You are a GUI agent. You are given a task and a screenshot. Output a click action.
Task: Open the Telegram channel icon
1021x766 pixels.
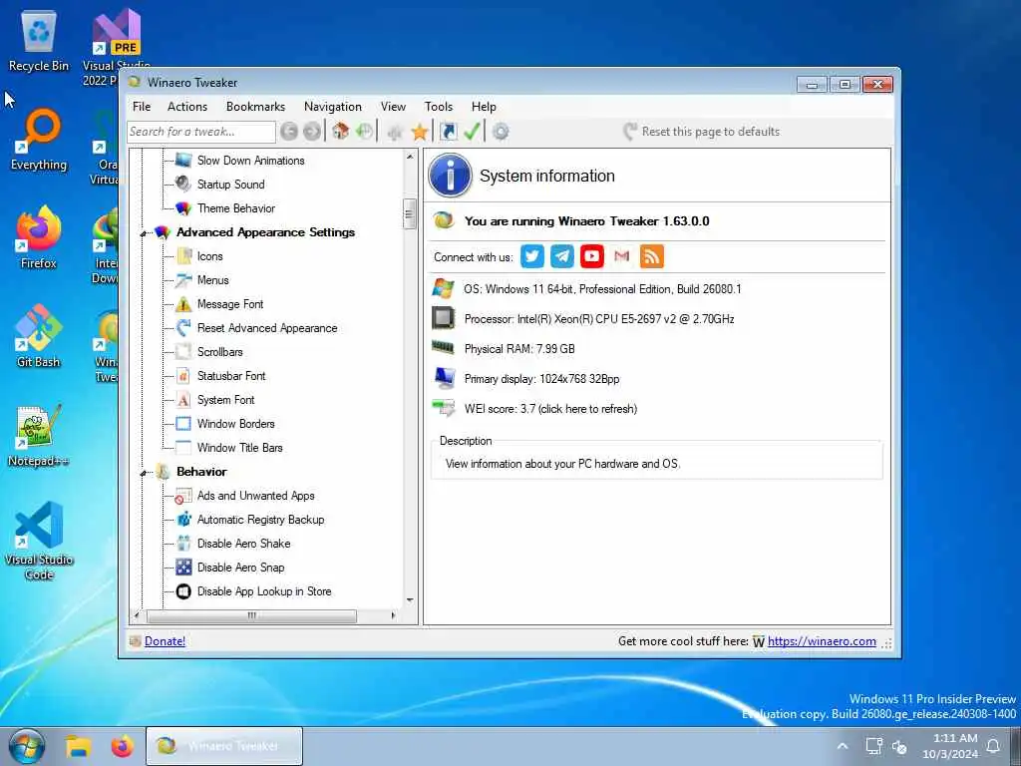click(x=562, y=256)
